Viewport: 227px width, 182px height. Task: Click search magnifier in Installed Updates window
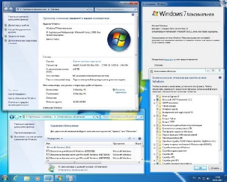141,117
